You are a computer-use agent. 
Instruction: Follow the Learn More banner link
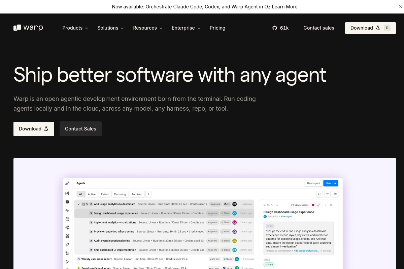[x=284, y=7]
